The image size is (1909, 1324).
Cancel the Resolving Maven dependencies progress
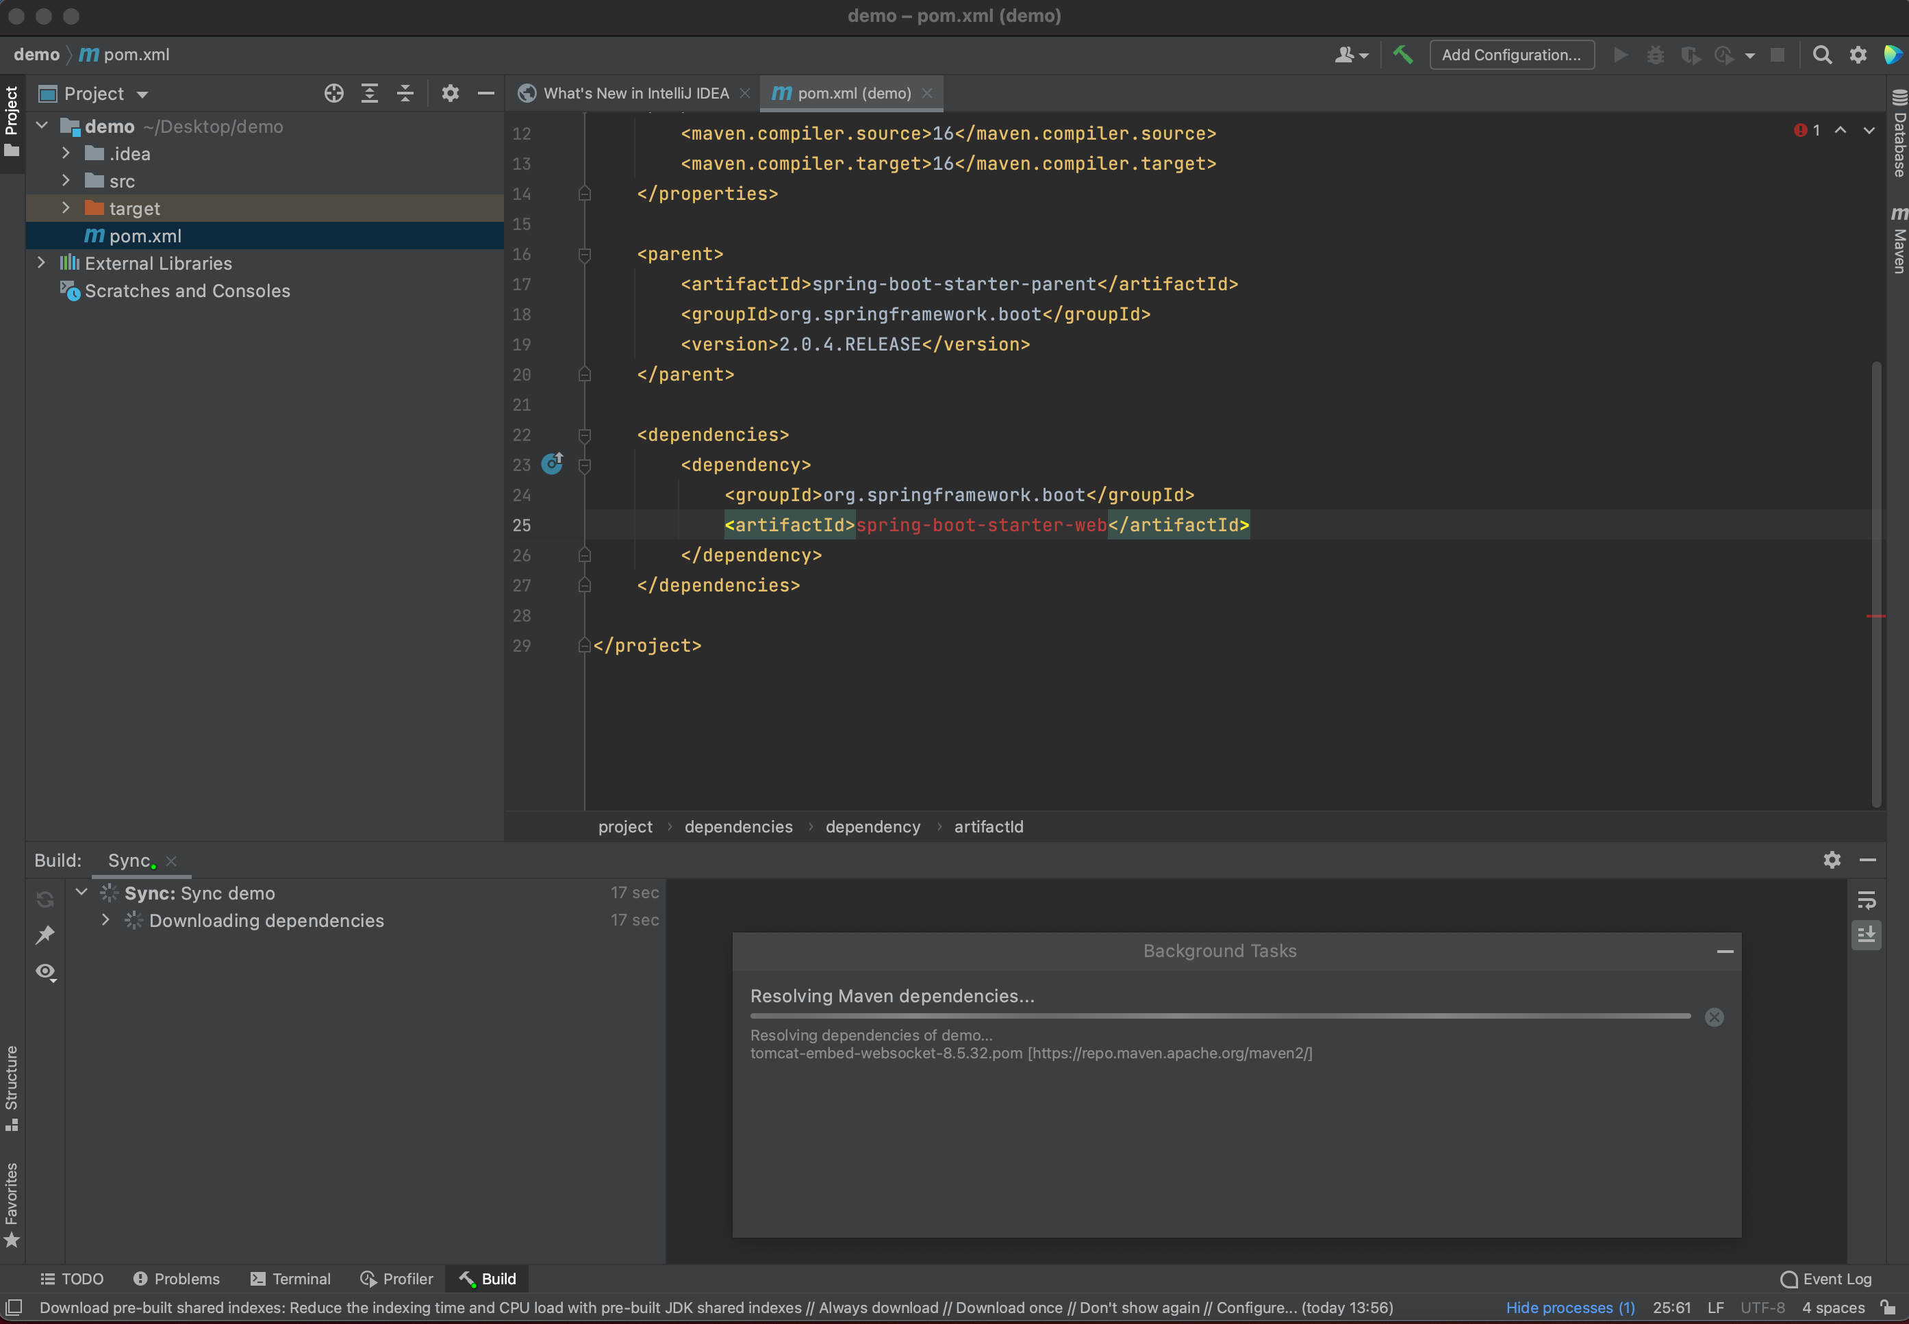point(1714,1017)
